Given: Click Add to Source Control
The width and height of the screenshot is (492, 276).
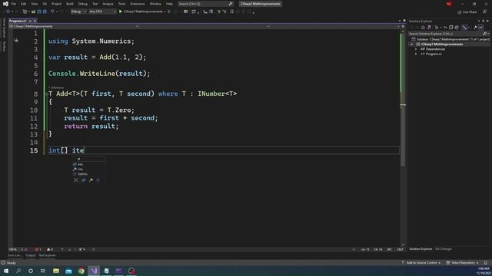Looking at the screenshot, I should (421, 263).
